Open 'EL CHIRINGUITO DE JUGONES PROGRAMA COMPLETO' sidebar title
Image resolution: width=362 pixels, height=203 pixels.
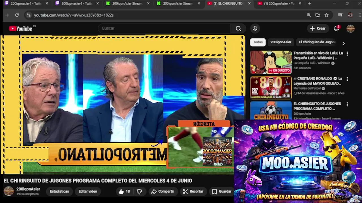(x=317, y=106)
